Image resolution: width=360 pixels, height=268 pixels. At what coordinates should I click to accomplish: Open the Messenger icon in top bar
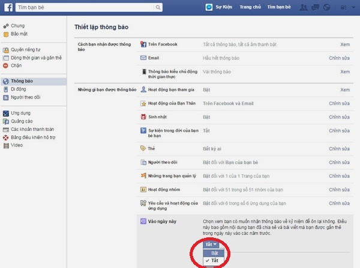click(x=209, y=7)
